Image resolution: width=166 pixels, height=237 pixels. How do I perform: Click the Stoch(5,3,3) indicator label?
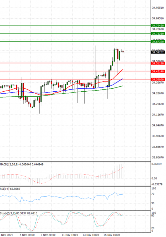click(x=19, y=213)
